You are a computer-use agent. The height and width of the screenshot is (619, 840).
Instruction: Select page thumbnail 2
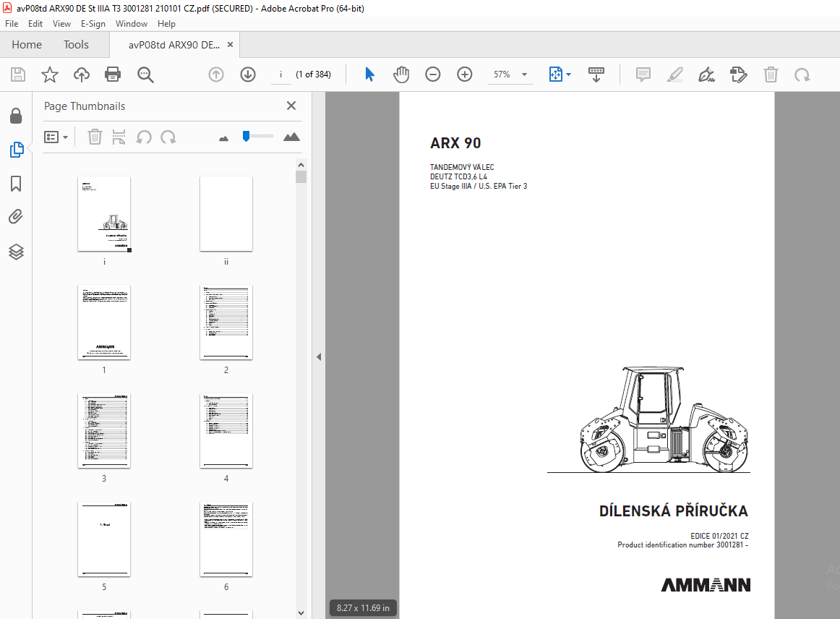point(226,322)
